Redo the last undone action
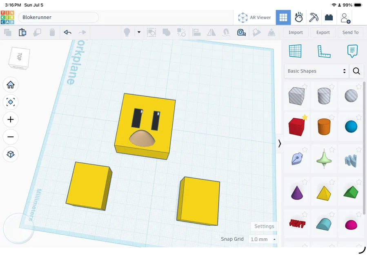This screenshot has height=255, width=367. click(82, 32)
